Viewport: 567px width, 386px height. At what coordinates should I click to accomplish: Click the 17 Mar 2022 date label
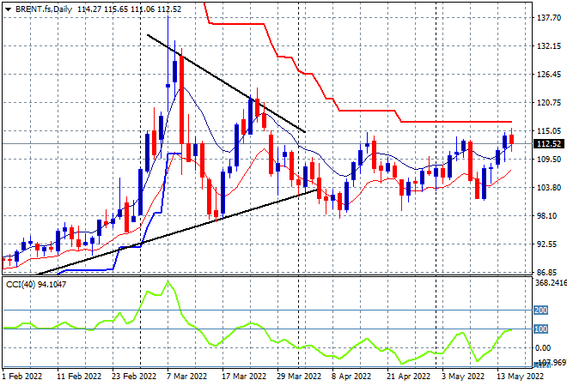click(244, 377)
